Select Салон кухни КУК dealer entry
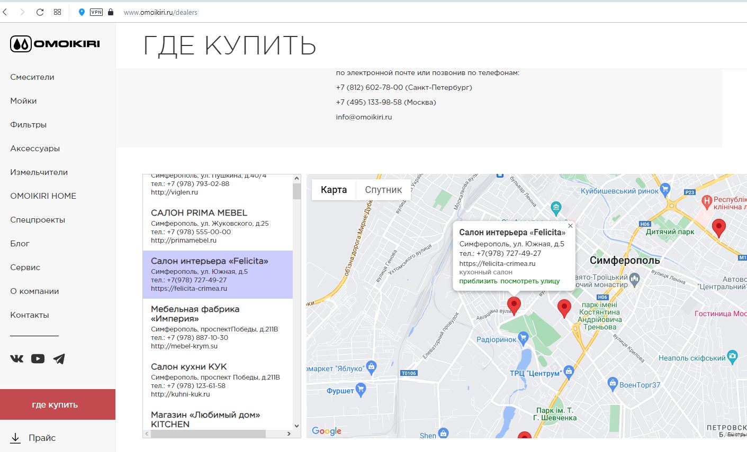The width and height of the screenshot is (747, 452). point(218,380)
